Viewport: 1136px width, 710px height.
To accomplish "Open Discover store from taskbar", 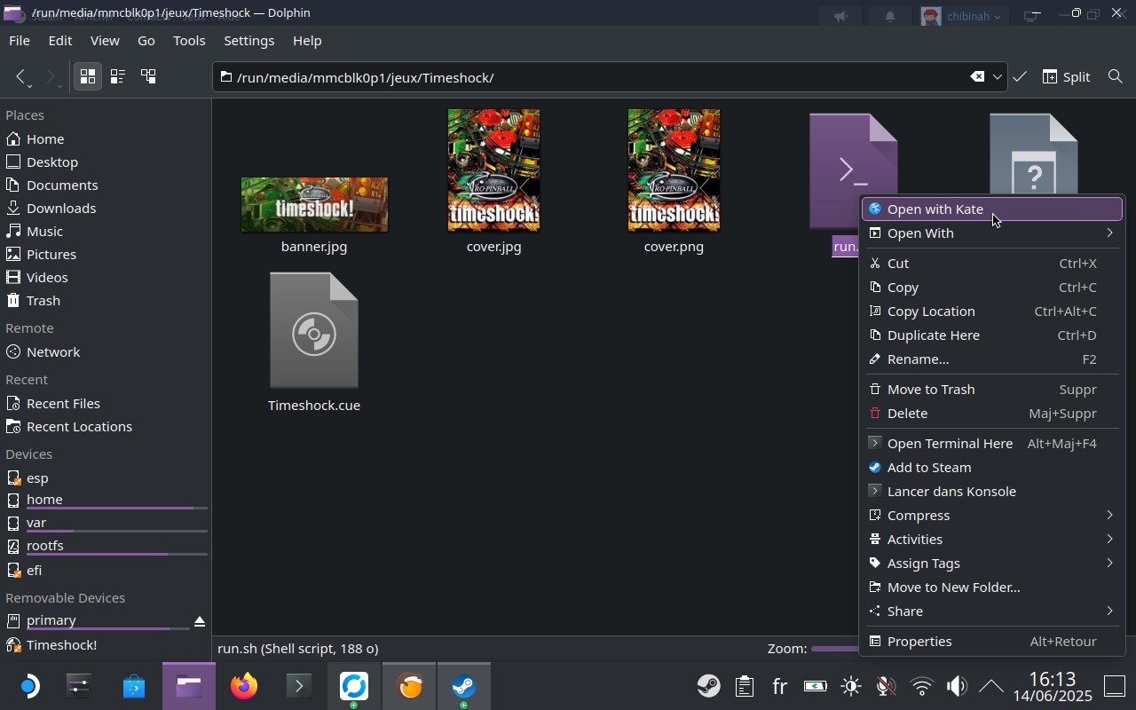I will tap(134, 686).
